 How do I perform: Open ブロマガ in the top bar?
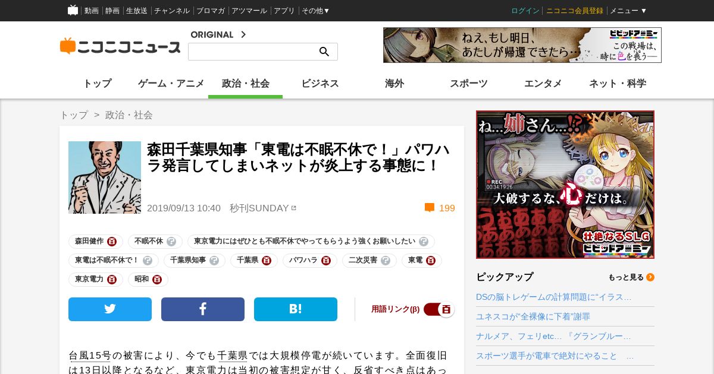click(211, 11)
